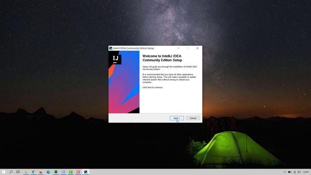Click the taskbar clock
311x175 pixels.
click(306, 172)
